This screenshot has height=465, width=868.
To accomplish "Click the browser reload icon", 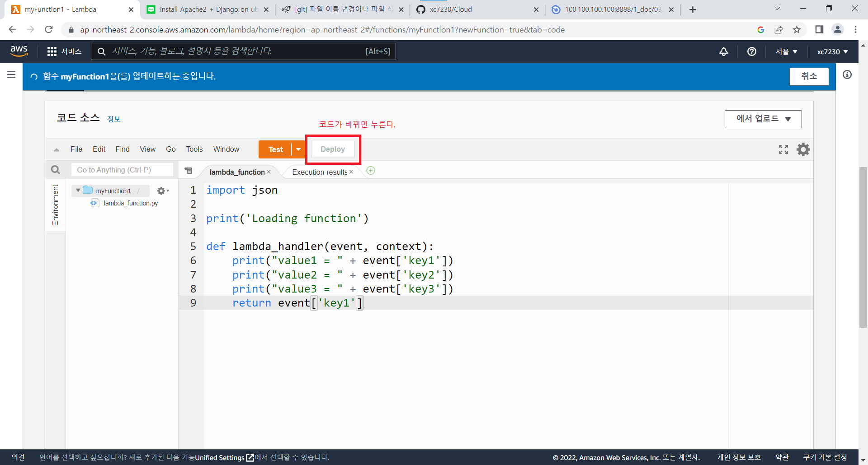I will tap(49, 29).
